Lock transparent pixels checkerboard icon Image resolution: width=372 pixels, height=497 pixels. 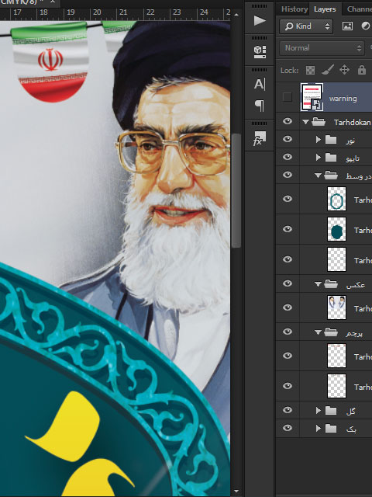pyautogui.click(x=310, y=70)
